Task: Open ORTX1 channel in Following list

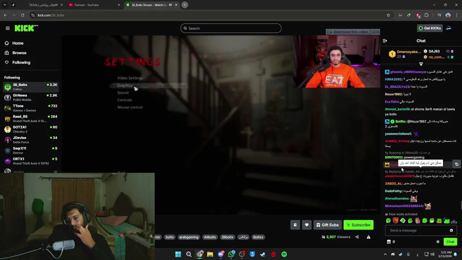Action: [31, 161]
